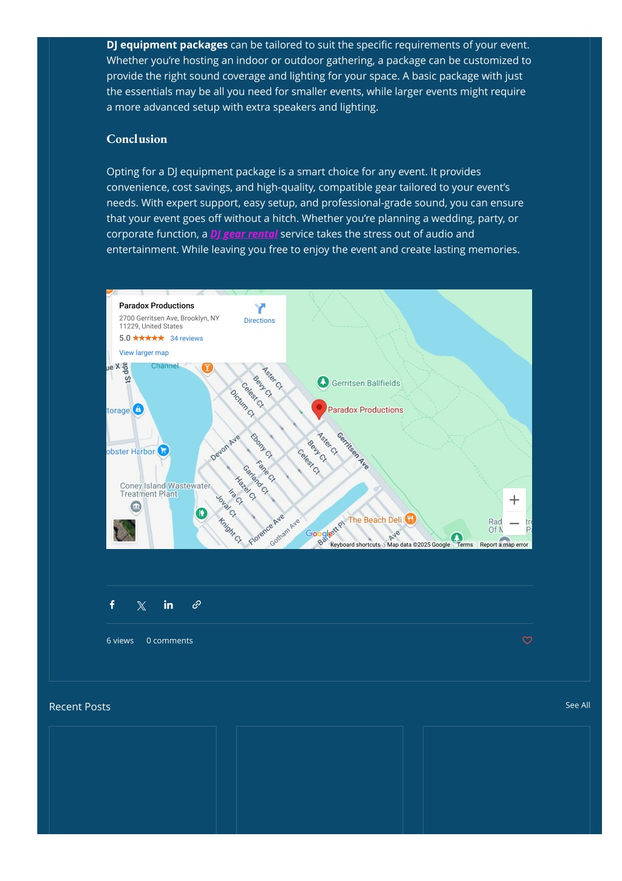Click the Paradox Productions map label
Screen dimensions: 622x881
(366, 410)
